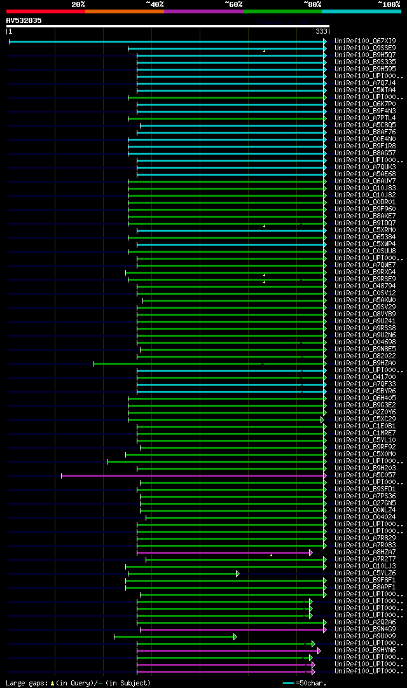The height and width of the screenshot is (688, 407).
Task: Open the UniRef100_A7QUK3 hit link
Action: (365, 167)
